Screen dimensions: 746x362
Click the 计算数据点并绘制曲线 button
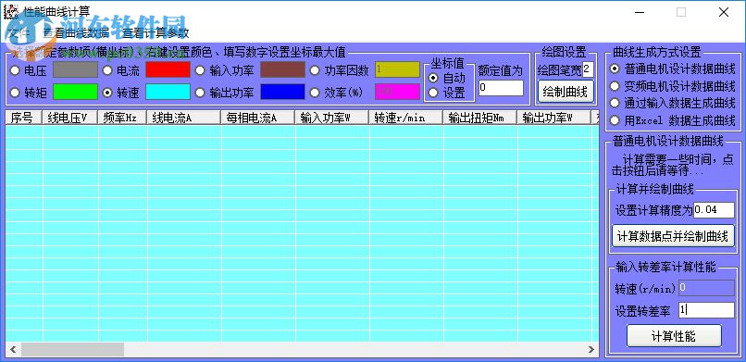[673, 236]
